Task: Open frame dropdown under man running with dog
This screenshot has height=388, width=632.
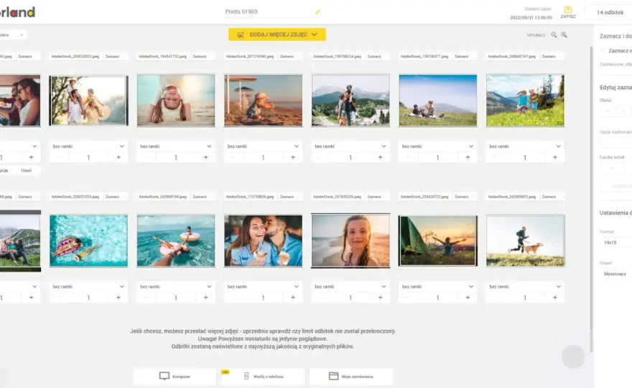Action: click(525, 287)
